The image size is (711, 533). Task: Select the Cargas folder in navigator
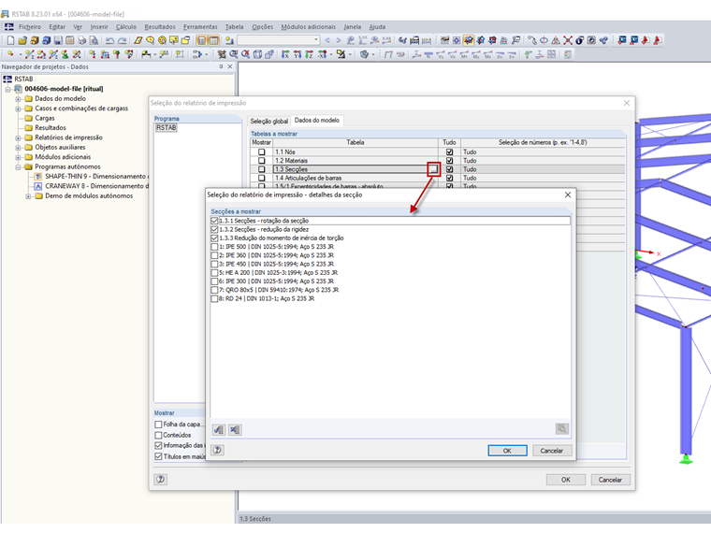click(x=45, y=119)
